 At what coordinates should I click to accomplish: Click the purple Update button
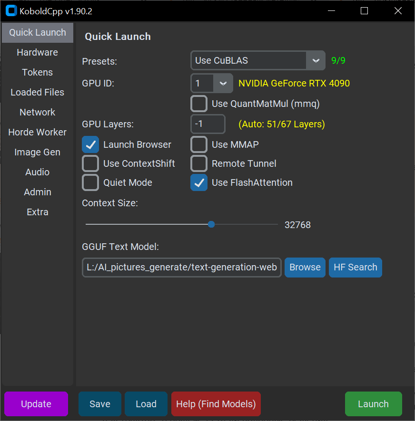pos(36,404)
